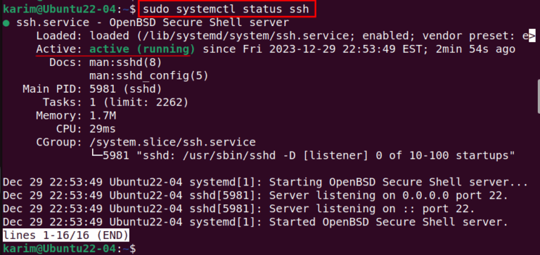Image resolution: width=540 pixels, height=255 pixels.
Task: Click the highlighted sudo systemctl status ssh command
Action: [x=226, y=9]
